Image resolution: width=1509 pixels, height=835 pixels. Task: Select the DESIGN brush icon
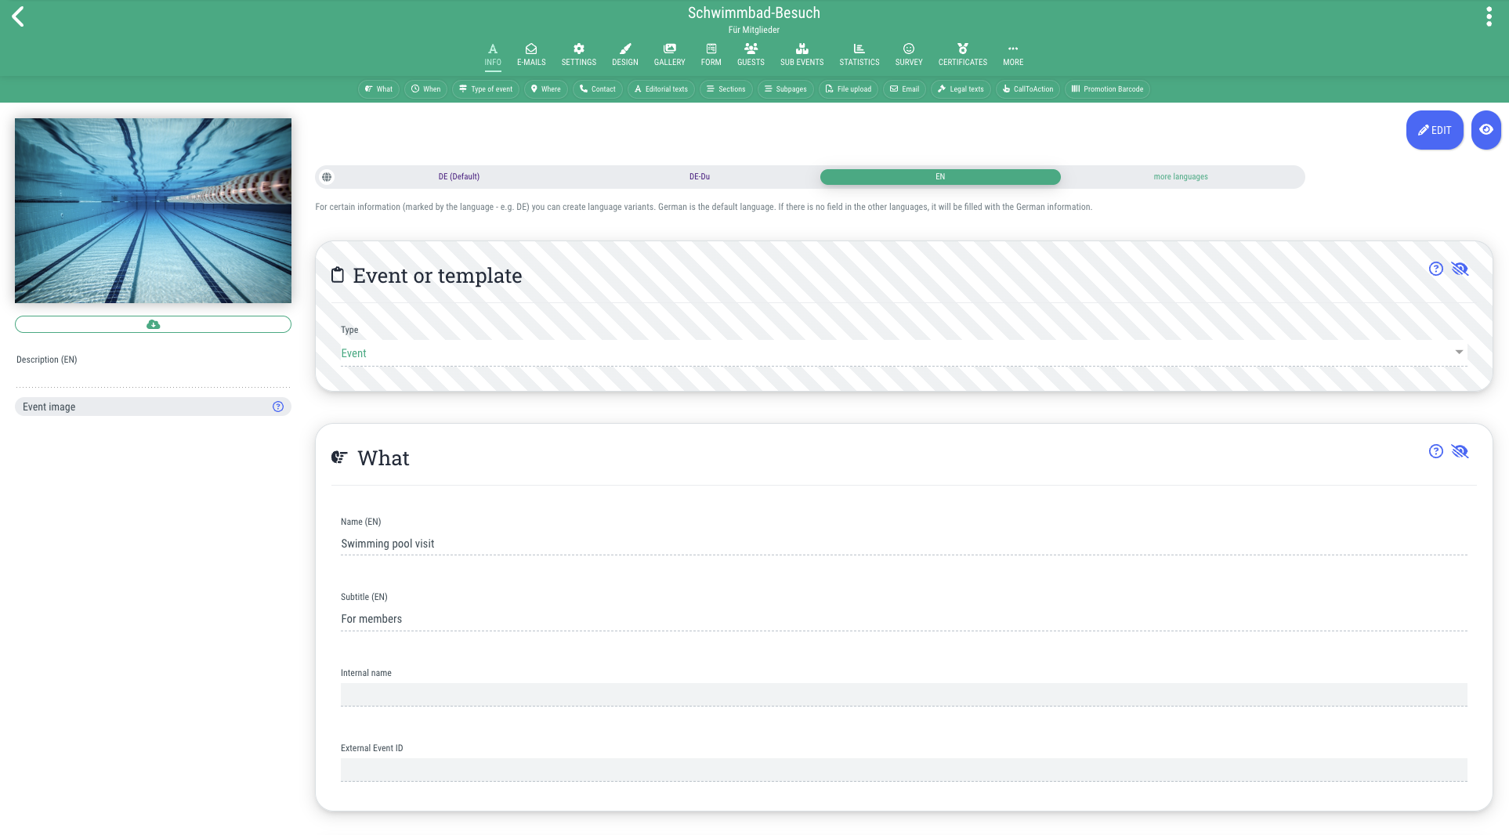click(x=624, y=53)
